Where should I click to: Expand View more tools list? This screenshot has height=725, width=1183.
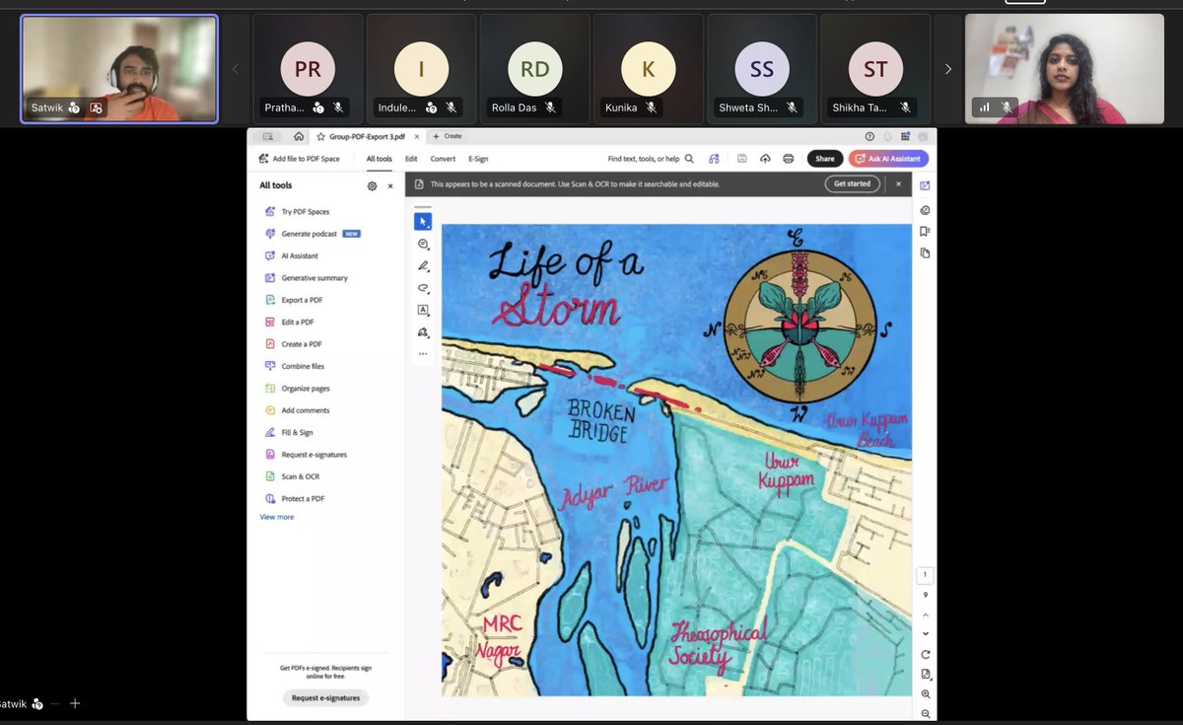coord(276,517)
